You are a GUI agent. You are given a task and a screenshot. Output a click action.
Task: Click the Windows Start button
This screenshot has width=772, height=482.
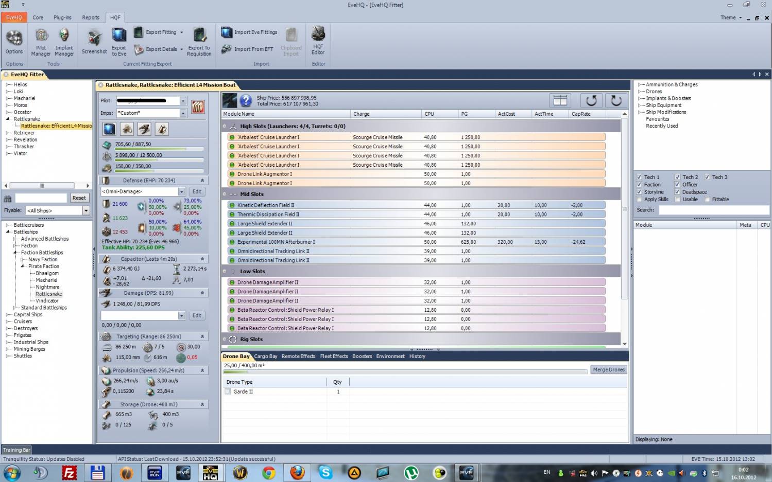click(x=12, y=473)
